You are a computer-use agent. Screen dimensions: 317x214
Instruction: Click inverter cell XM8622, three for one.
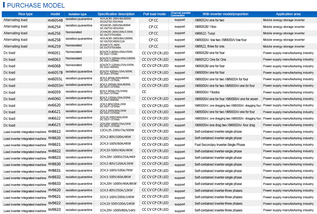pos(210,46)
